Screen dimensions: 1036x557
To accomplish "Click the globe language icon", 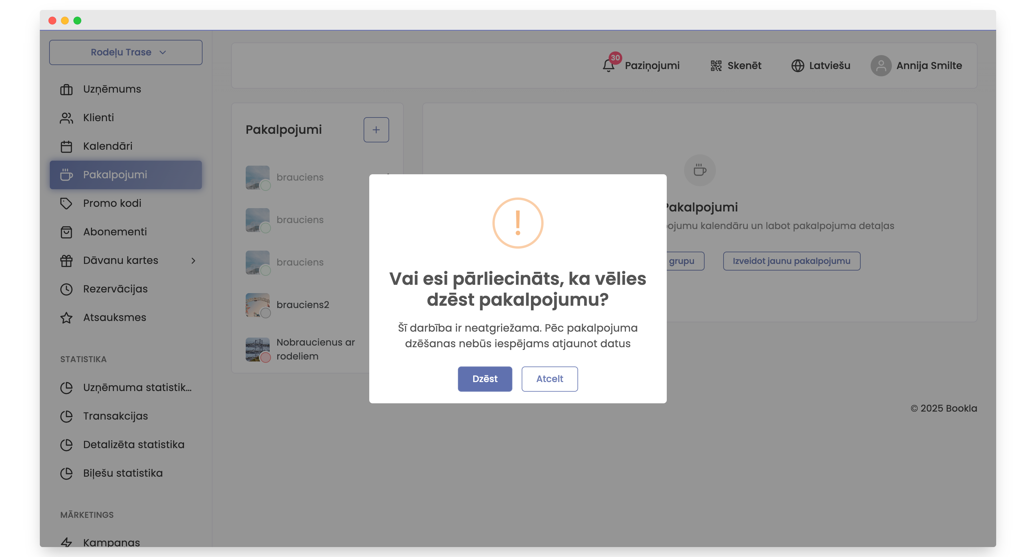I will tap(798, 65).
